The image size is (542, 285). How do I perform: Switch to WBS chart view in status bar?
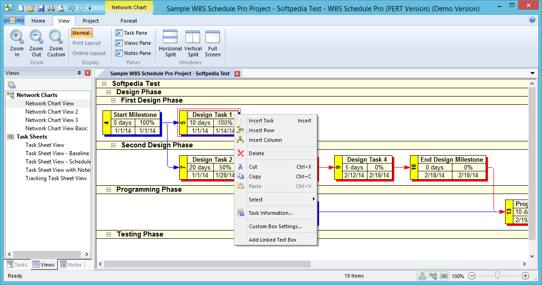click(x=422, y=276)
